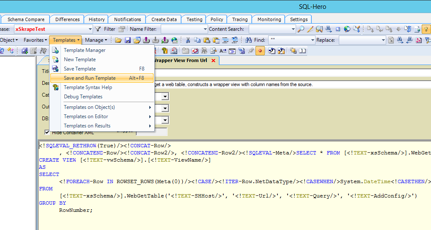
Task: Click the red record button icon
Action: tap(260, 51)
